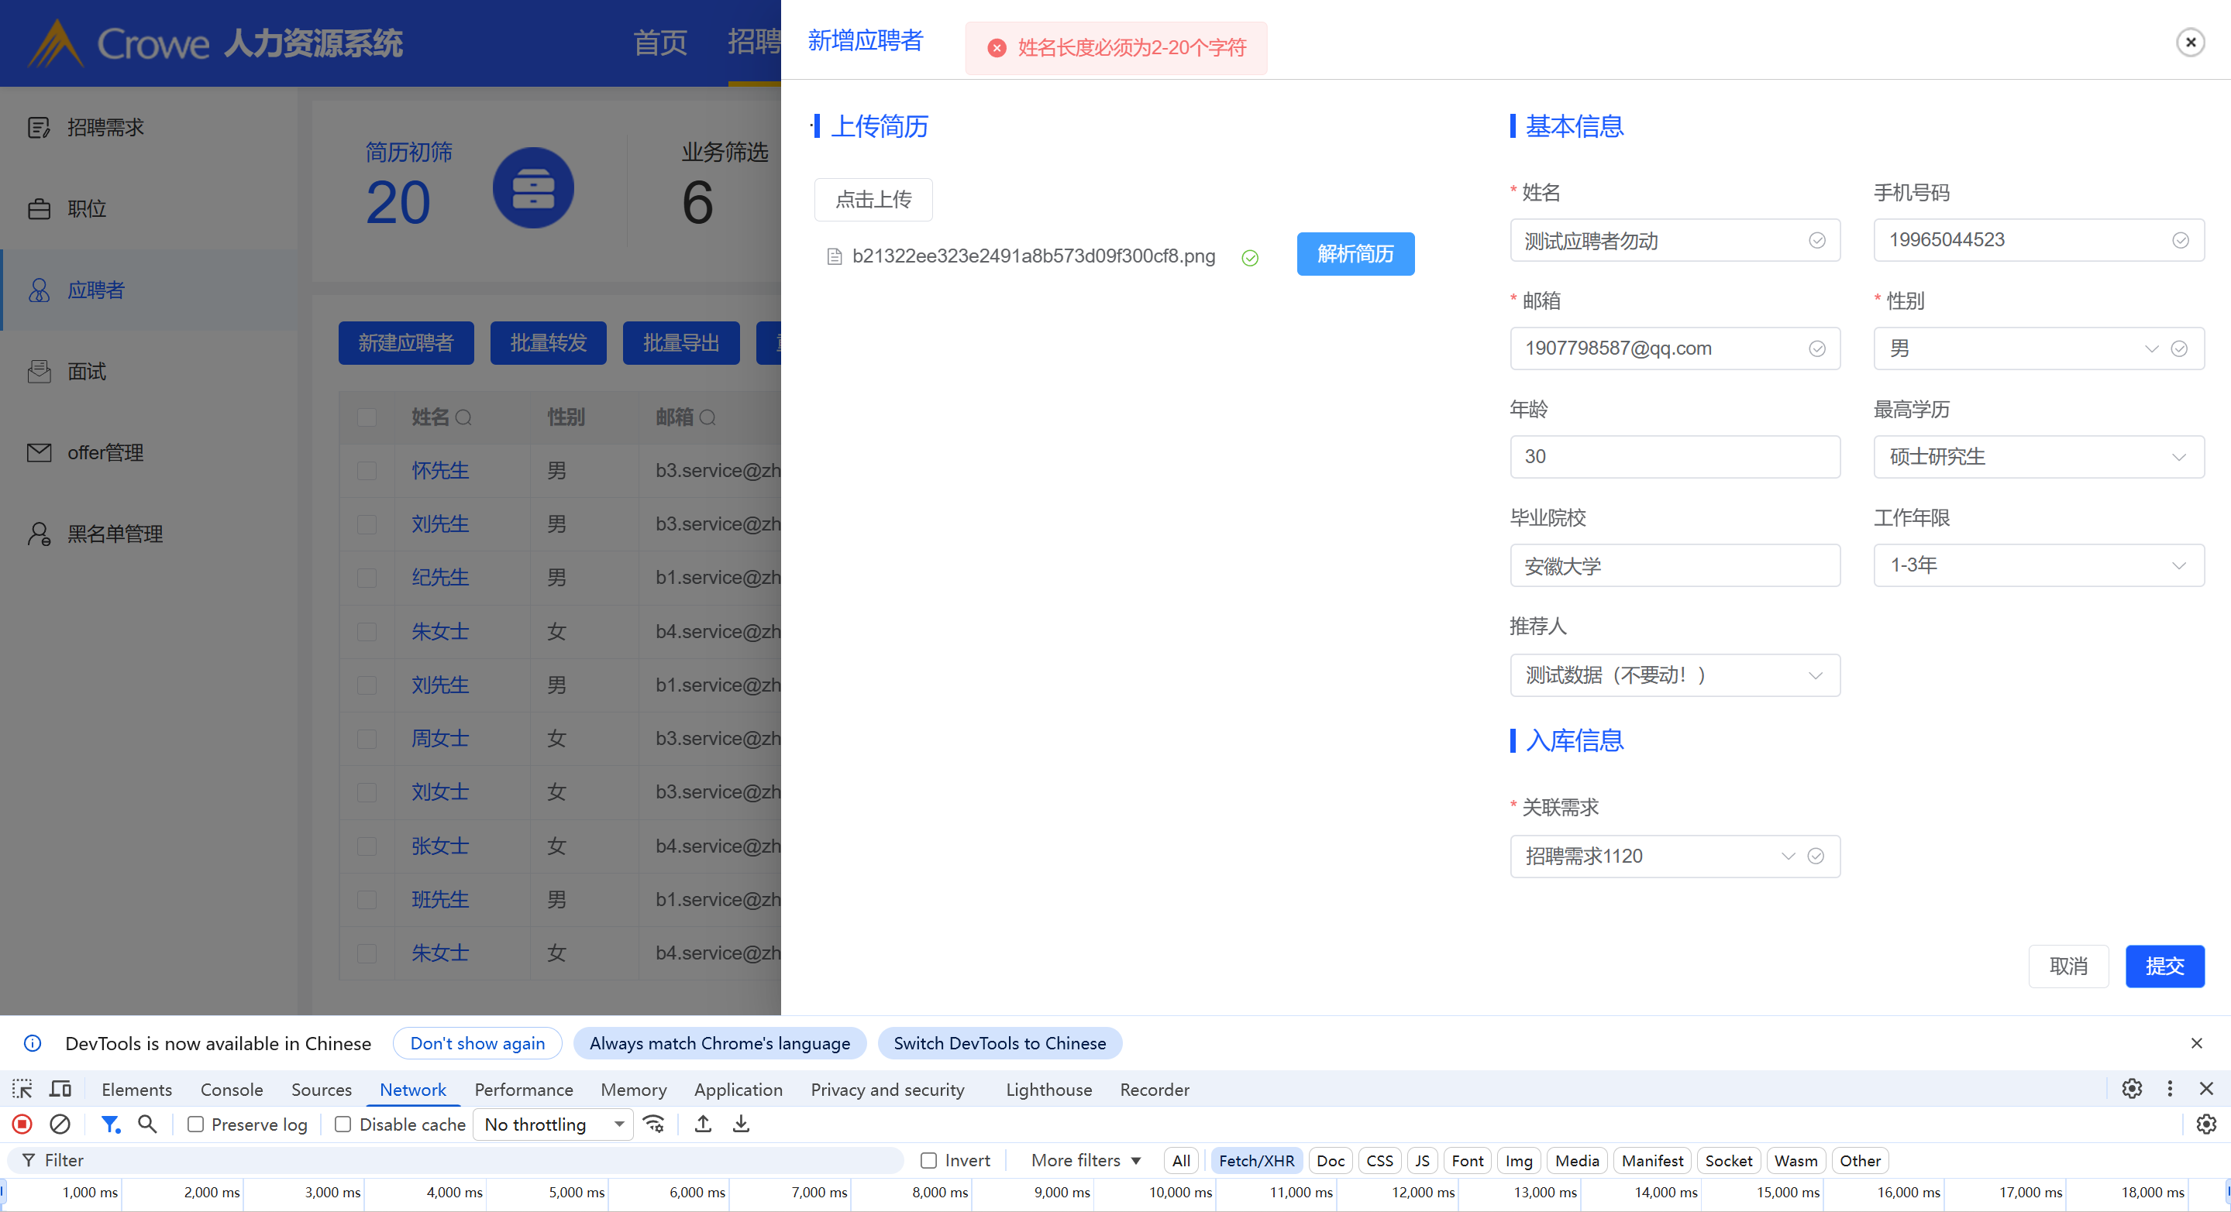Toggle the device toolbar icon
The height and width of the screenshot is (1212, 2231).
point(60,1089)
